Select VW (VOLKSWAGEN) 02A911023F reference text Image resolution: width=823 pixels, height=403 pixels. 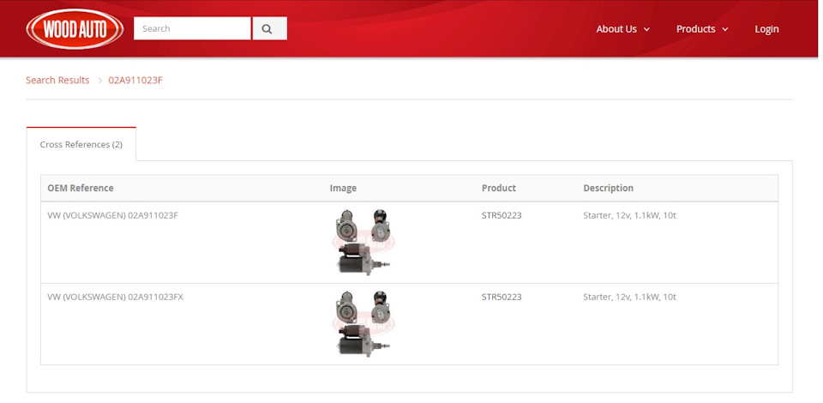113,215
